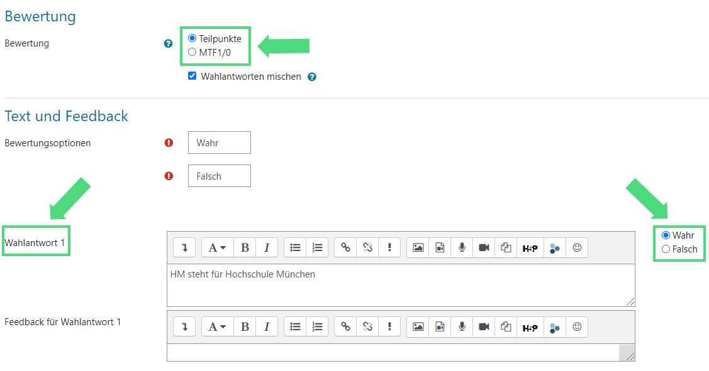
Task: Insert H5P content in Wahlantwort 1 editor
Action: pos(530,247)
